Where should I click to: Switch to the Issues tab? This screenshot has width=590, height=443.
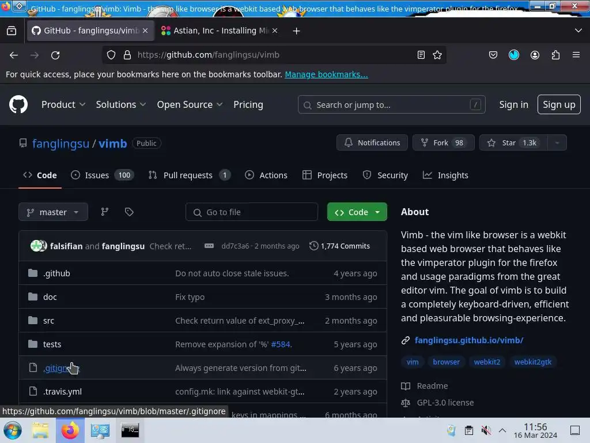pos(103,175)
